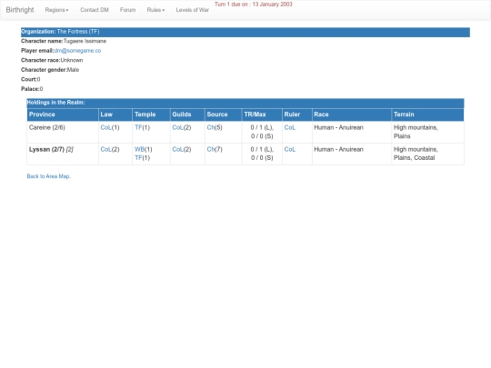Select the Lyssan (2/7) province cell
Screen dimensions: 491x368
pos(63,154)
